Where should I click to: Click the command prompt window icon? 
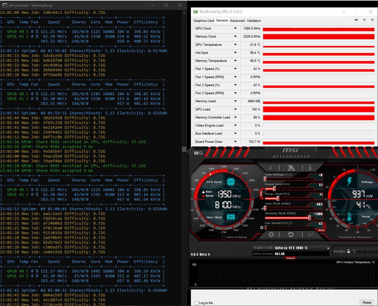pos(4,5)
